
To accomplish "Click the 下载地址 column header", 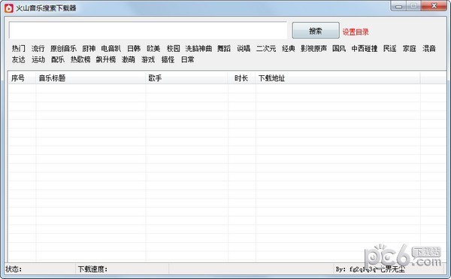I will pos(337,78).
